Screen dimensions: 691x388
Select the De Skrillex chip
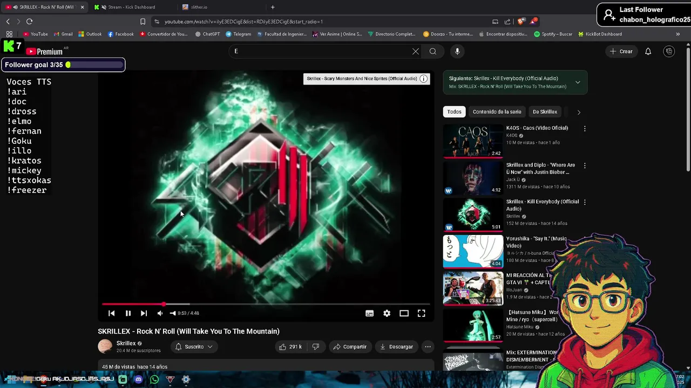[x=545, y=112]
